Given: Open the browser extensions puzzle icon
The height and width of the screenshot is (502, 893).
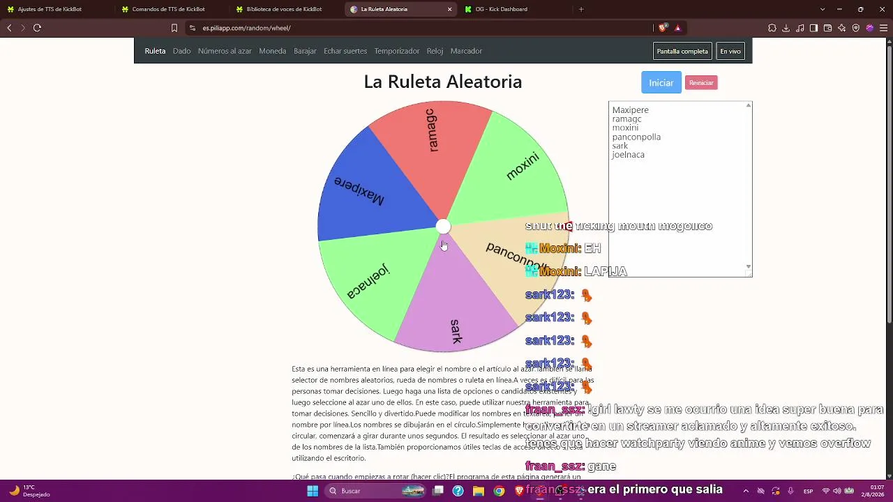Looking at the screenshot, I should coord(772,28).
